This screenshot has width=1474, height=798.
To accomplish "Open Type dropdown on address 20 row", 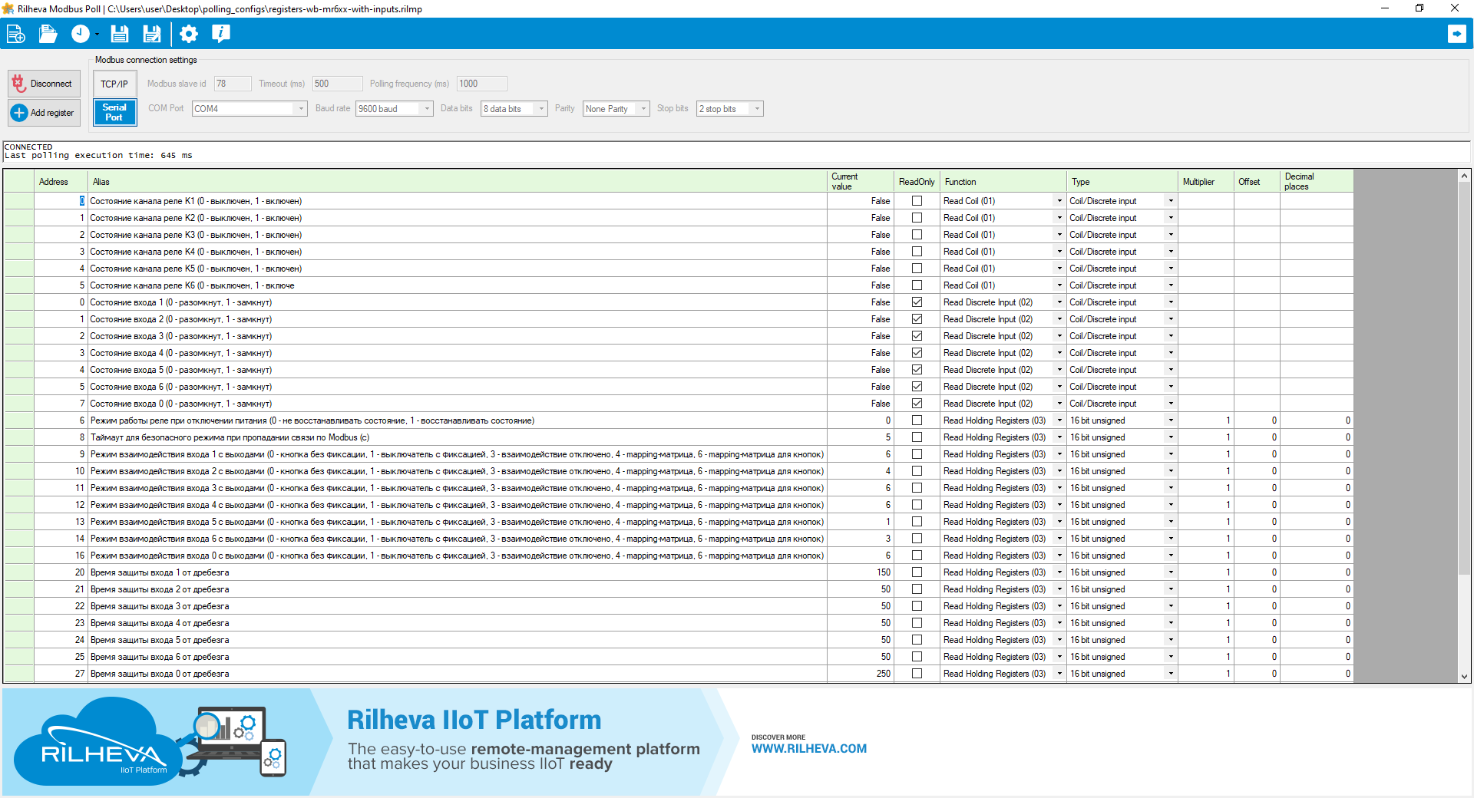I will pyautogui.click(x=1171, y=572).
